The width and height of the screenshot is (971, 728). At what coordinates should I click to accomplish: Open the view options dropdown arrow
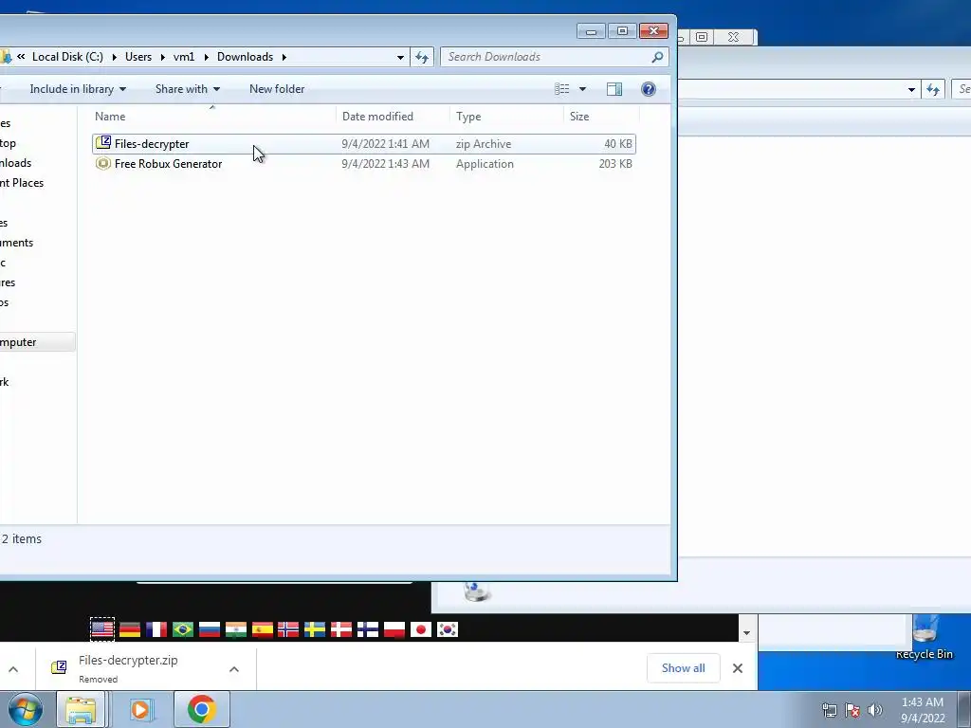point(582,89)
